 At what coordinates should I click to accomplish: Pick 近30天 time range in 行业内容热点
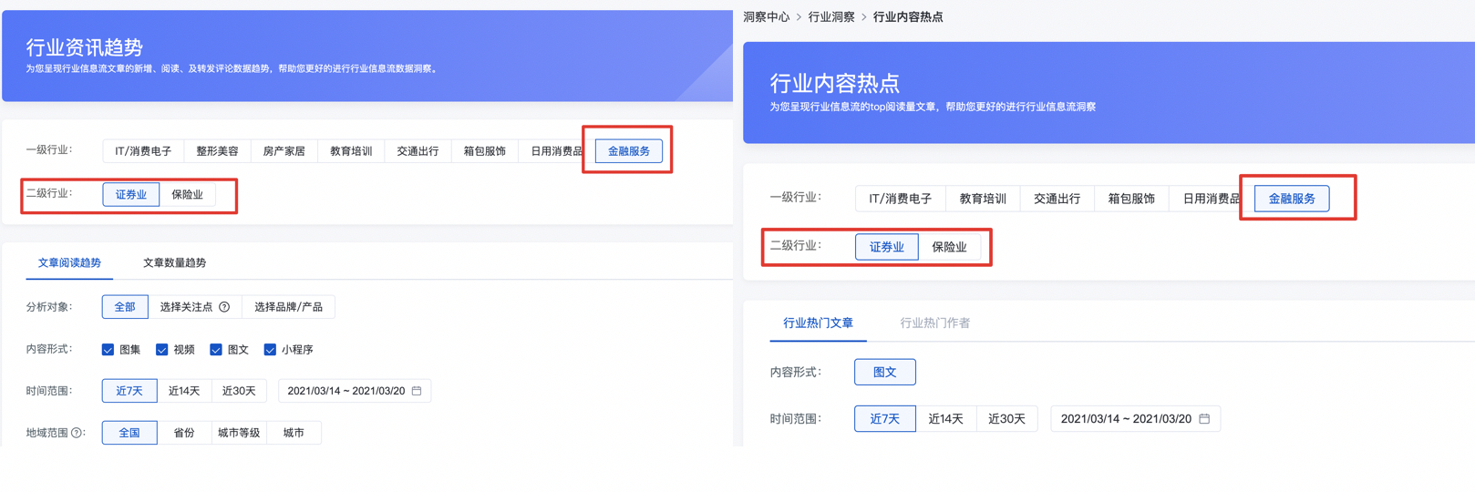tap(1006, 419)
